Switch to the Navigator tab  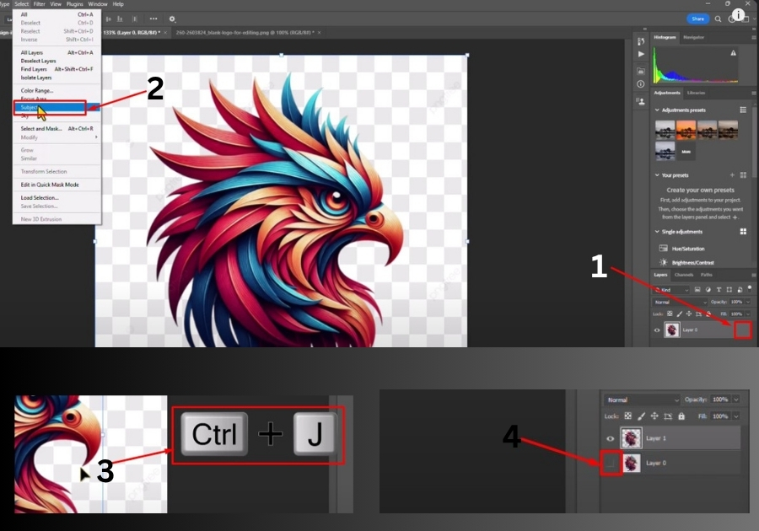694,37
